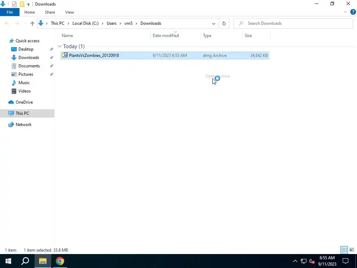Click in the Search Downloads field
This screenshot has width=357, height=268.
click(293, 23)
